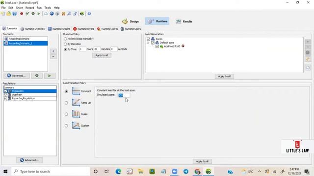Image resolution: width=314 pixels, height=176 pixels.
Task: Click the cloud icon in the toolbar
Action: pyautogui.click(x=46, y=14)
